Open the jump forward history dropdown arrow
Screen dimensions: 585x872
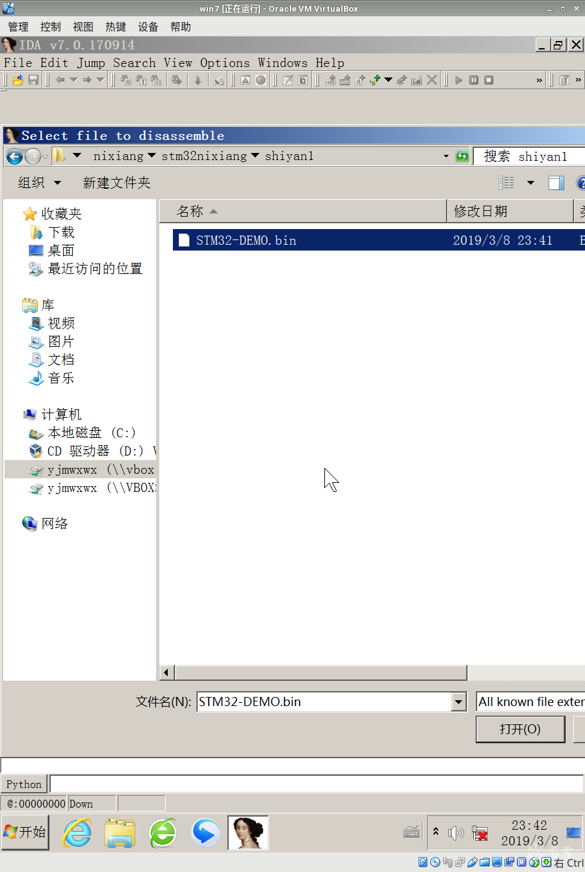click(100, 80)
